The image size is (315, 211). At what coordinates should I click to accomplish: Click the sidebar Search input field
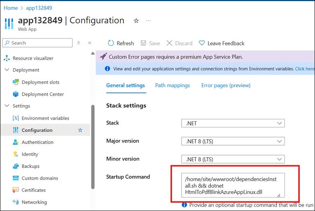pyautogui.click(x=37, y=43)
